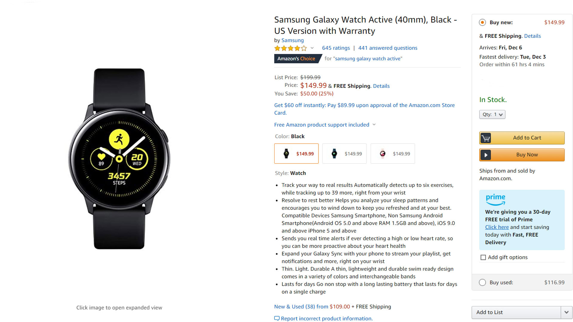This screenshot has width=573, height=322.
Task: Click the play arrow icon on Buy Now
Action: (486, 155)
